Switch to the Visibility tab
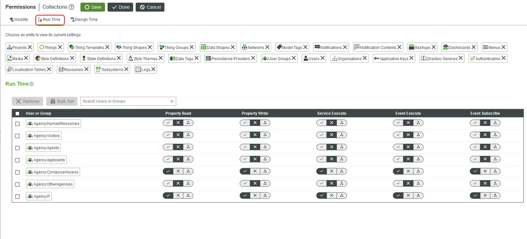 coord(19,20)
